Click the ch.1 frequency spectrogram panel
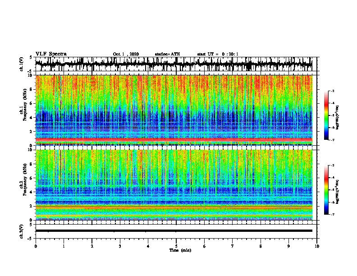 pyautogui.click(x=174, y=110)
